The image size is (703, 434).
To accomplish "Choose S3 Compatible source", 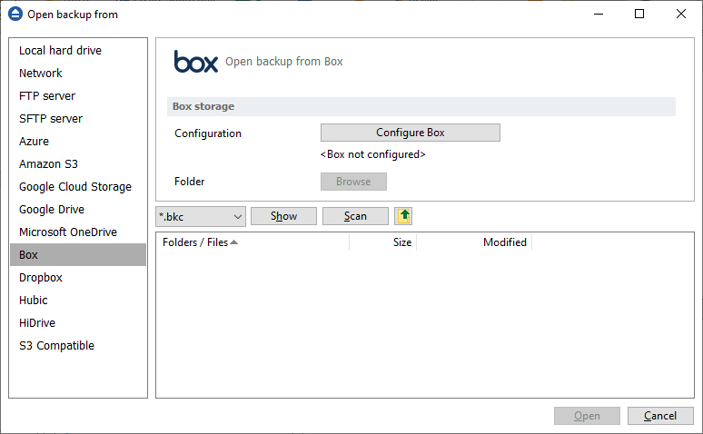I will pyautogui.click(x=77, y=346).
